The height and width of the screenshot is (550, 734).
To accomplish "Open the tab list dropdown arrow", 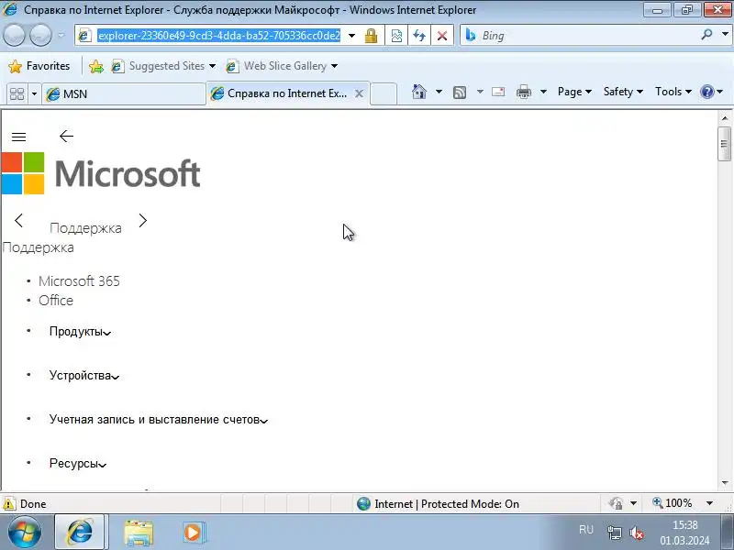I will (x=34, y=94).
